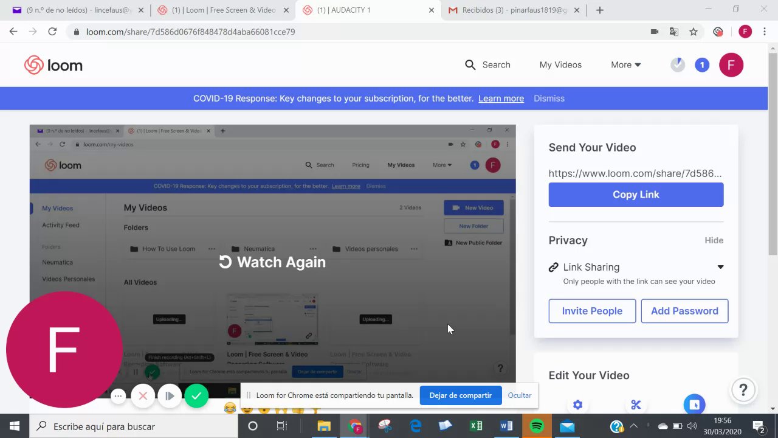The width and height of the screenshot is (778, 438).
Task: Expand the More dropdown menu
Action: 626,64
